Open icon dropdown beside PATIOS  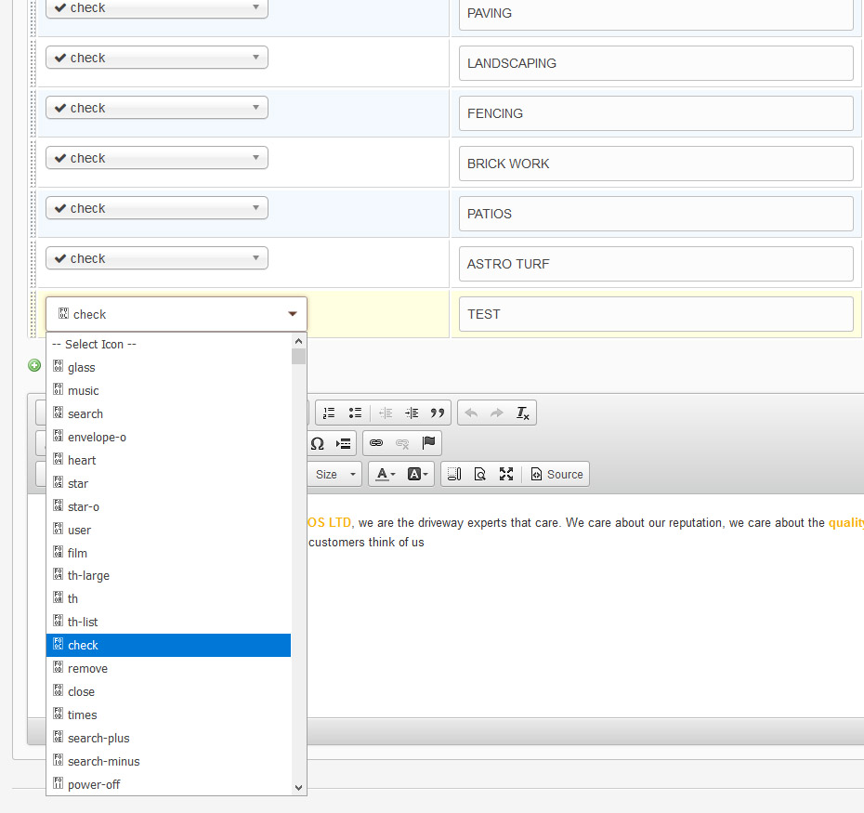point(157,208)
